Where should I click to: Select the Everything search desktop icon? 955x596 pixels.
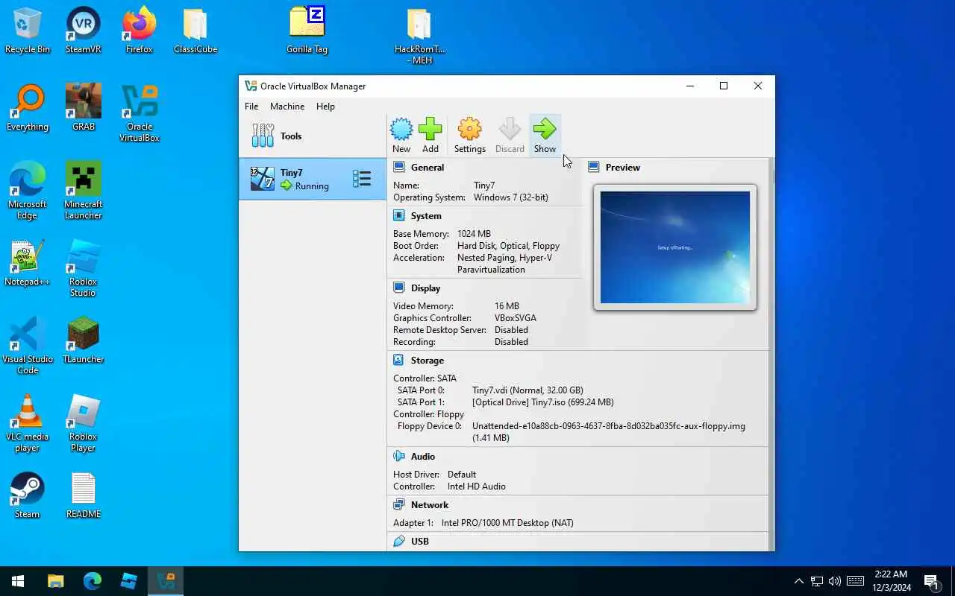pos(28,109)
